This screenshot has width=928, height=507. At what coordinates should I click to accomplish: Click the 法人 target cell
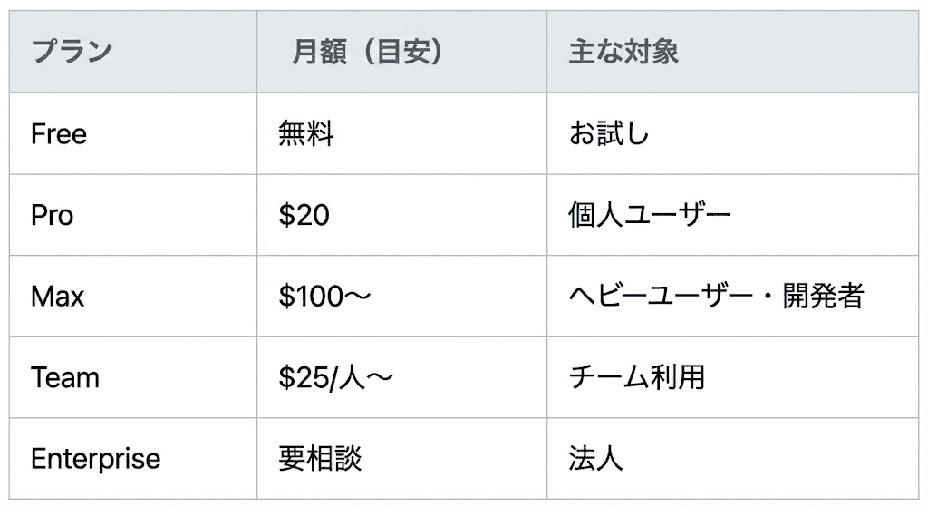(595, 459)
